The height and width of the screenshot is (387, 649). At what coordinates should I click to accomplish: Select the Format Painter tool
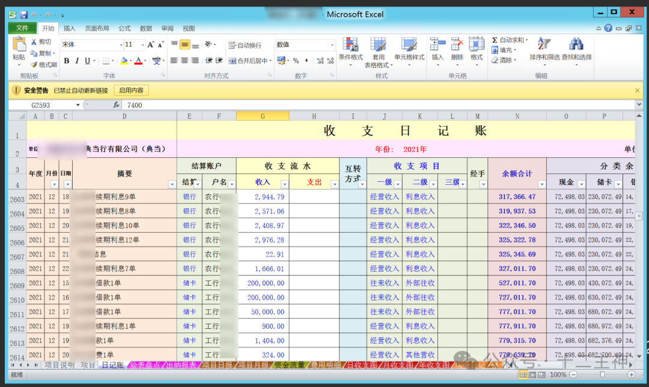coord(44,64)
